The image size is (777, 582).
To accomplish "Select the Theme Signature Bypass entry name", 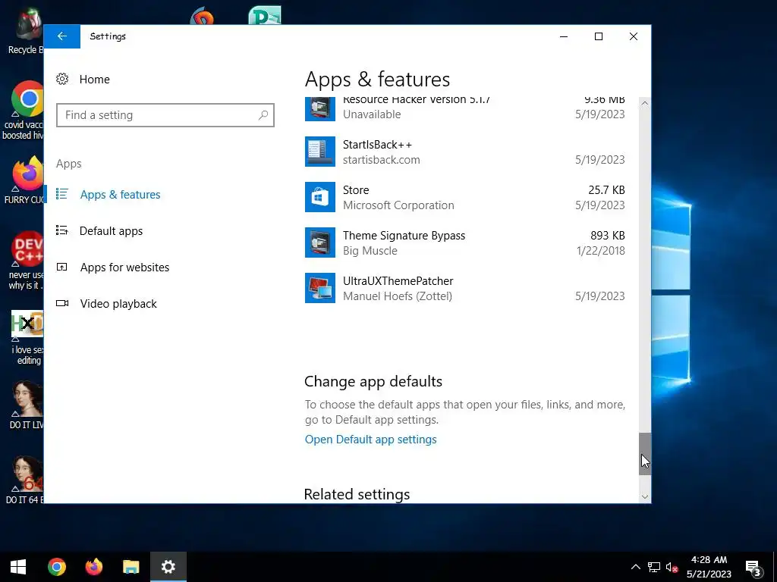I will (x=404, y=236).
